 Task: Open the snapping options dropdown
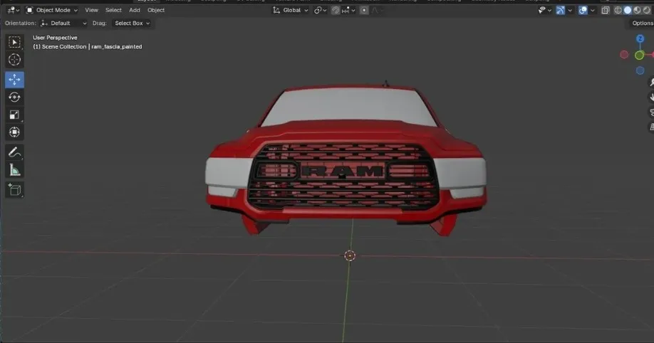point(348,10)
